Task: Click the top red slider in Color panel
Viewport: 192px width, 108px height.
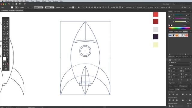Action: pyautogui.click(x=181, y=15)
